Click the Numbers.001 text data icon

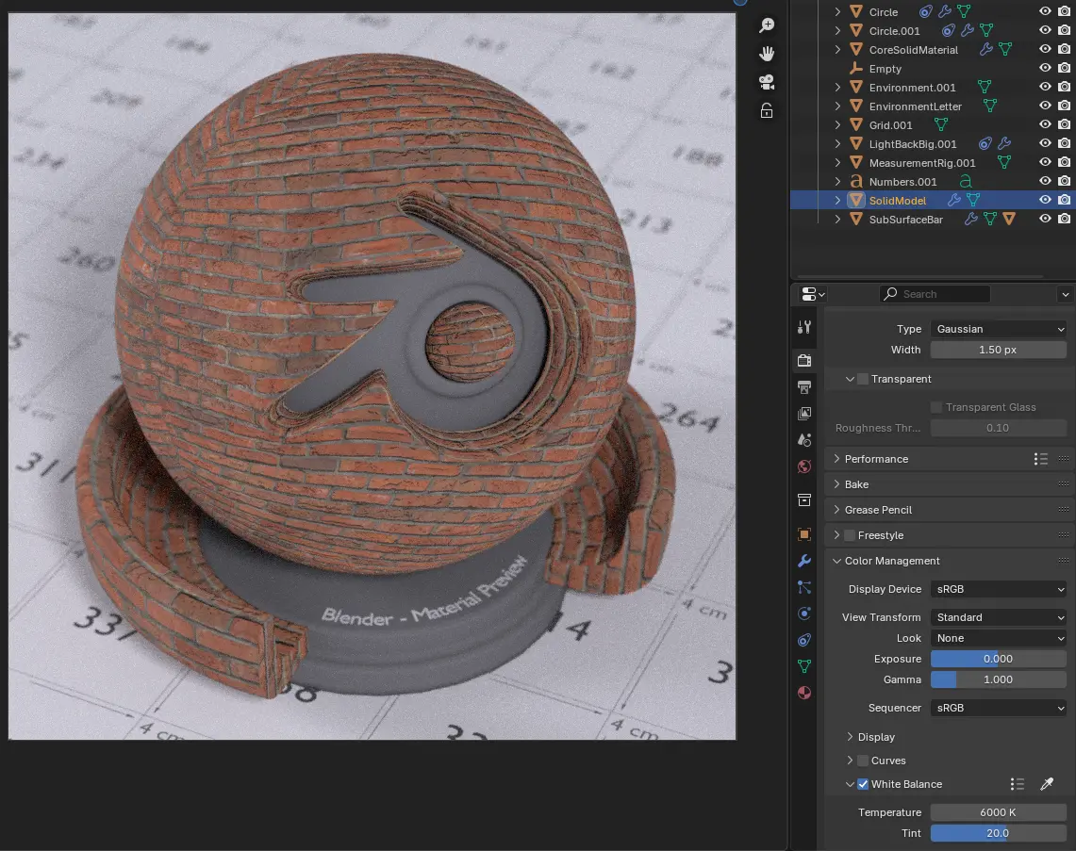tap(966, 182)
